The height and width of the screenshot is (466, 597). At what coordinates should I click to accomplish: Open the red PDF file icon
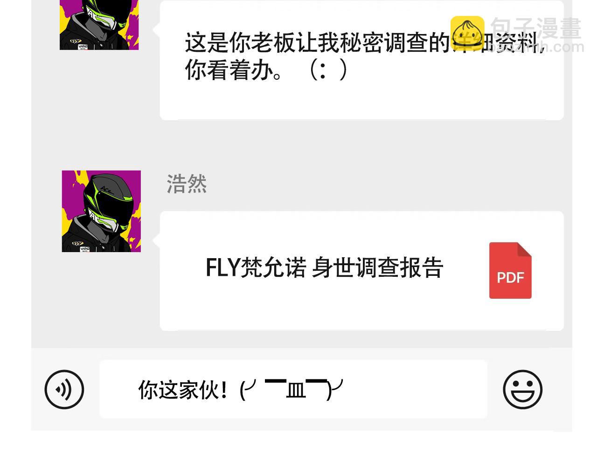[x=510, y=270]
